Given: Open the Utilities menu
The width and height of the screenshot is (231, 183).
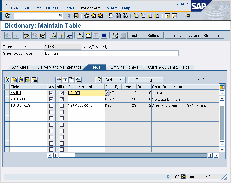Looking at the screenshot, I should click(52, 8).
